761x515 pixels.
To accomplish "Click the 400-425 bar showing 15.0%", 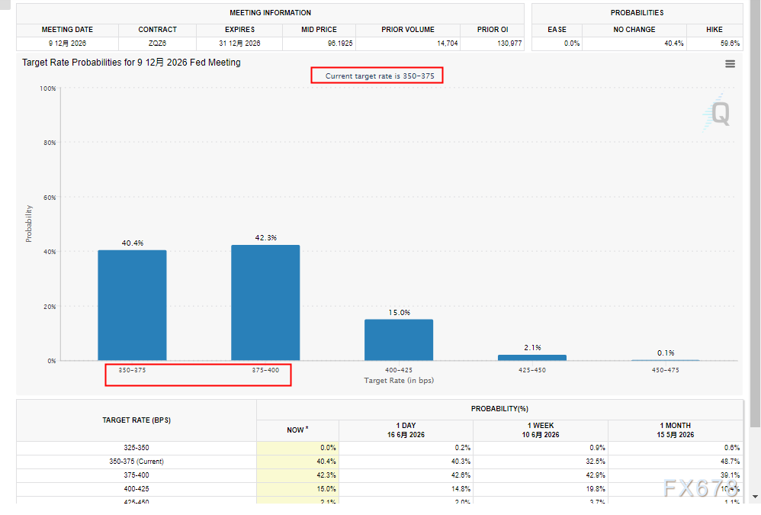I will pos(399,340).
